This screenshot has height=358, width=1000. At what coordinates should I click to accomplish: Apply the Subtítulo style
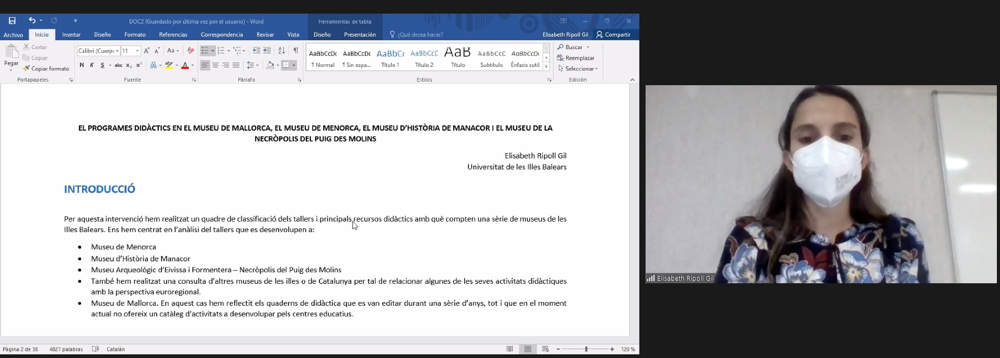[x=492, y=58]
